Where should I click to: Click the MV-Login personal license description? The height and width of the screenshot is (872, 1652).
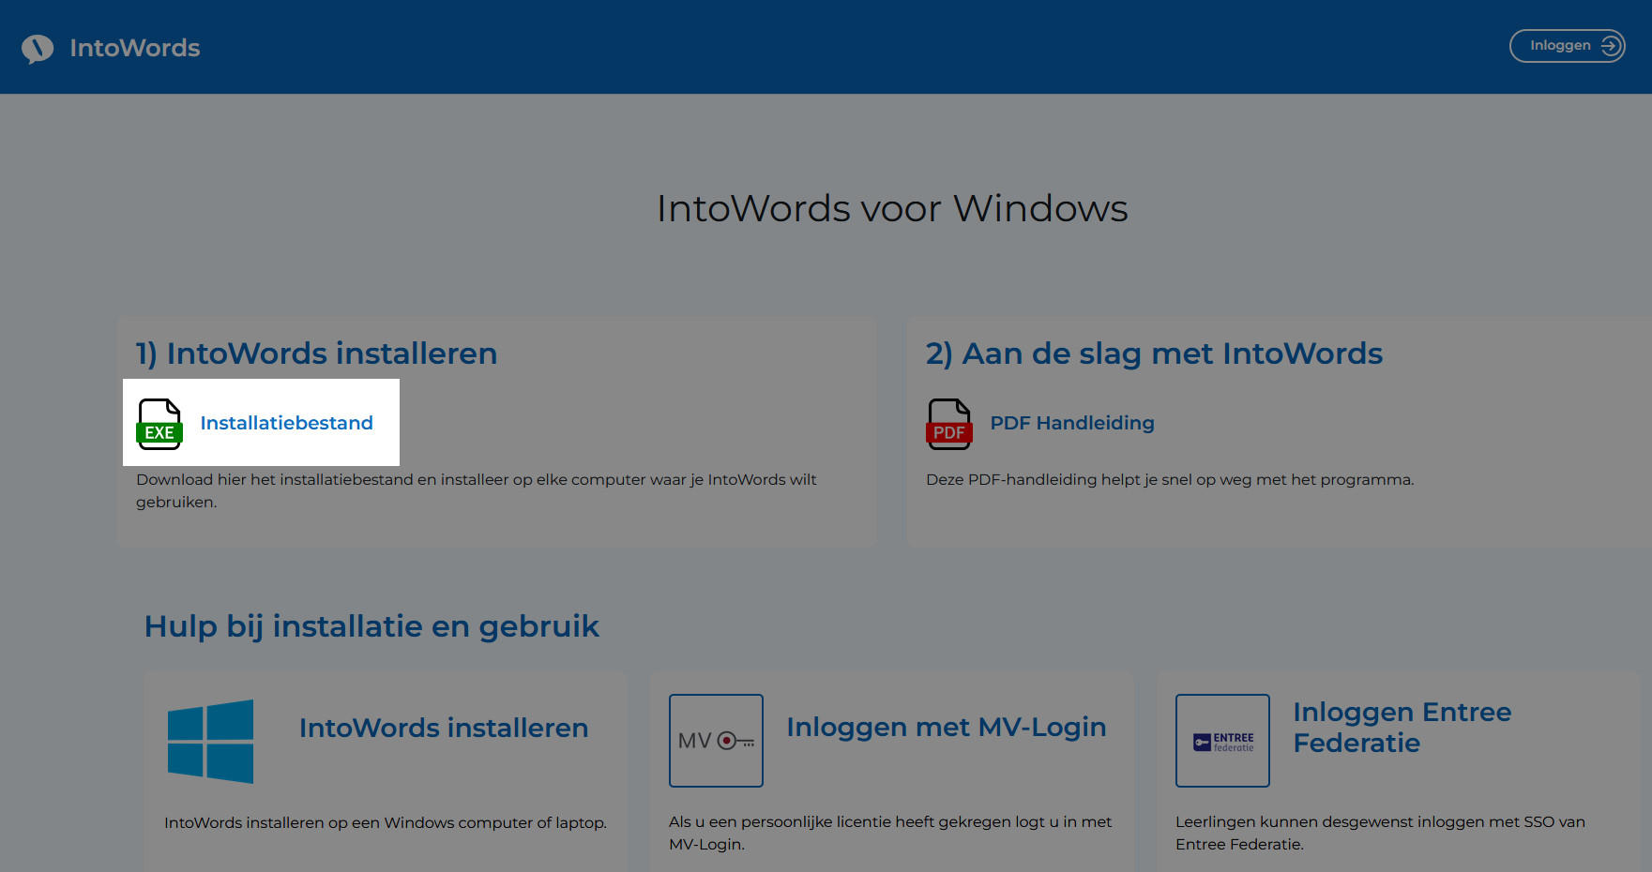[890, 833]
